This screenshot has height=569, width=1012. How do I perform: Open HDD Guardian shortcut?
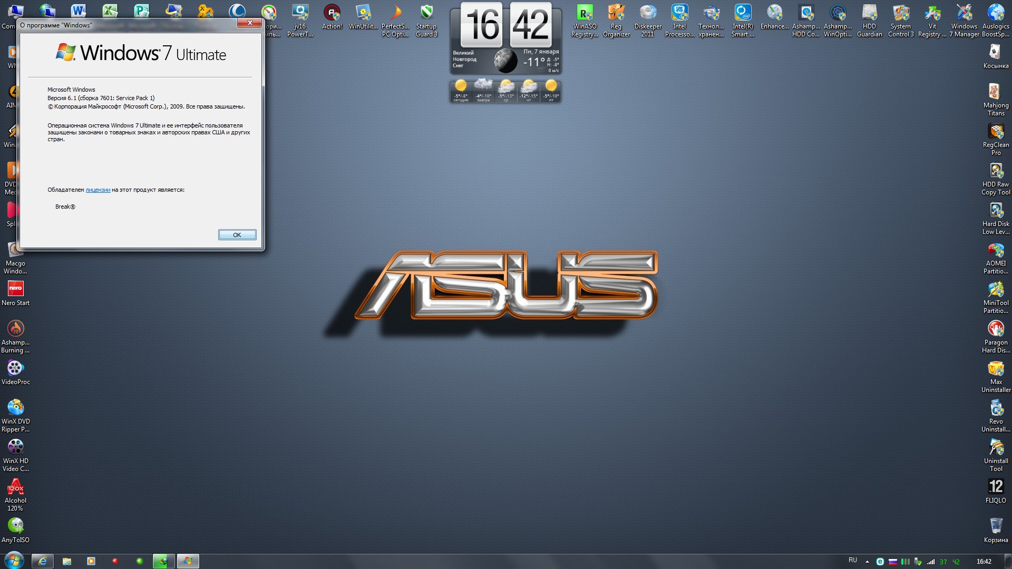coord(869,21)
